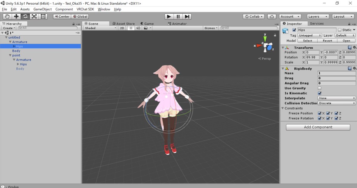Collapse the Armature under untitled
This screenshot has height=188, width=357.
coord(10,42)
